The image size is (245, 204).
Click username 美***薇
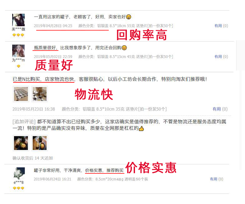[x=18, y=29]
